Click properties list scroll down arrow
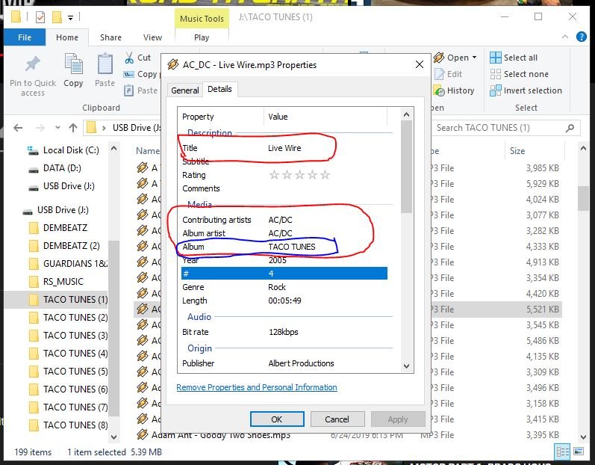 click(406, 366)
